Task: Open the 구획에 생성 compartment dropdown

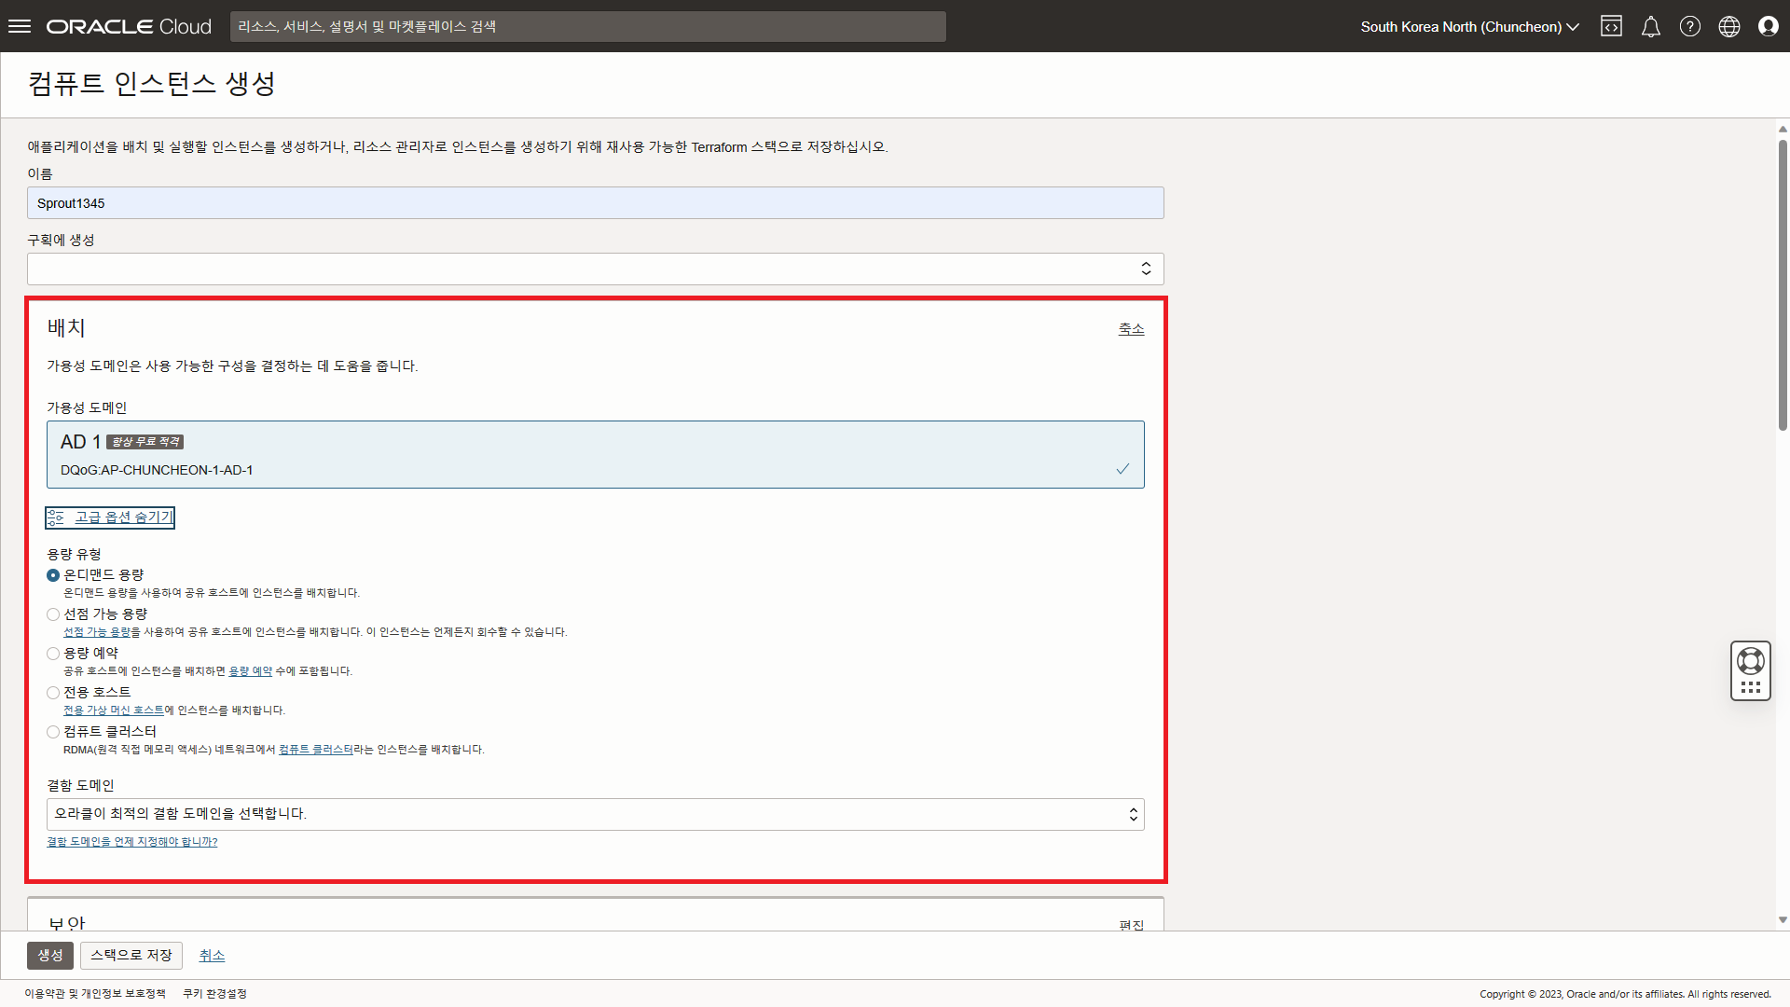Action: coord(595,269)
